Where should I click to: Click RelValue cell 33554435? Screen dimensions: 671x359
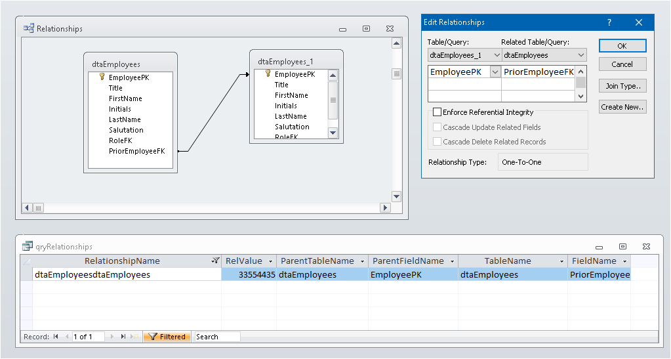(249, 274)
